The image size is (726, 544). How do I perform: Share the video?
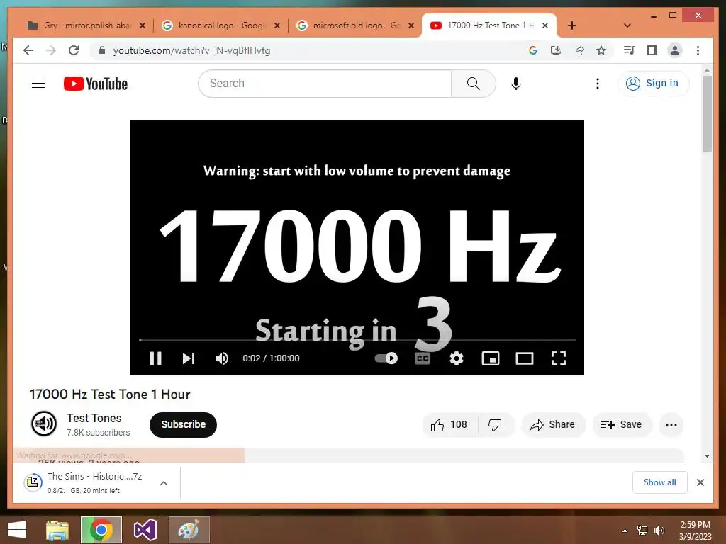click(553, 425)
